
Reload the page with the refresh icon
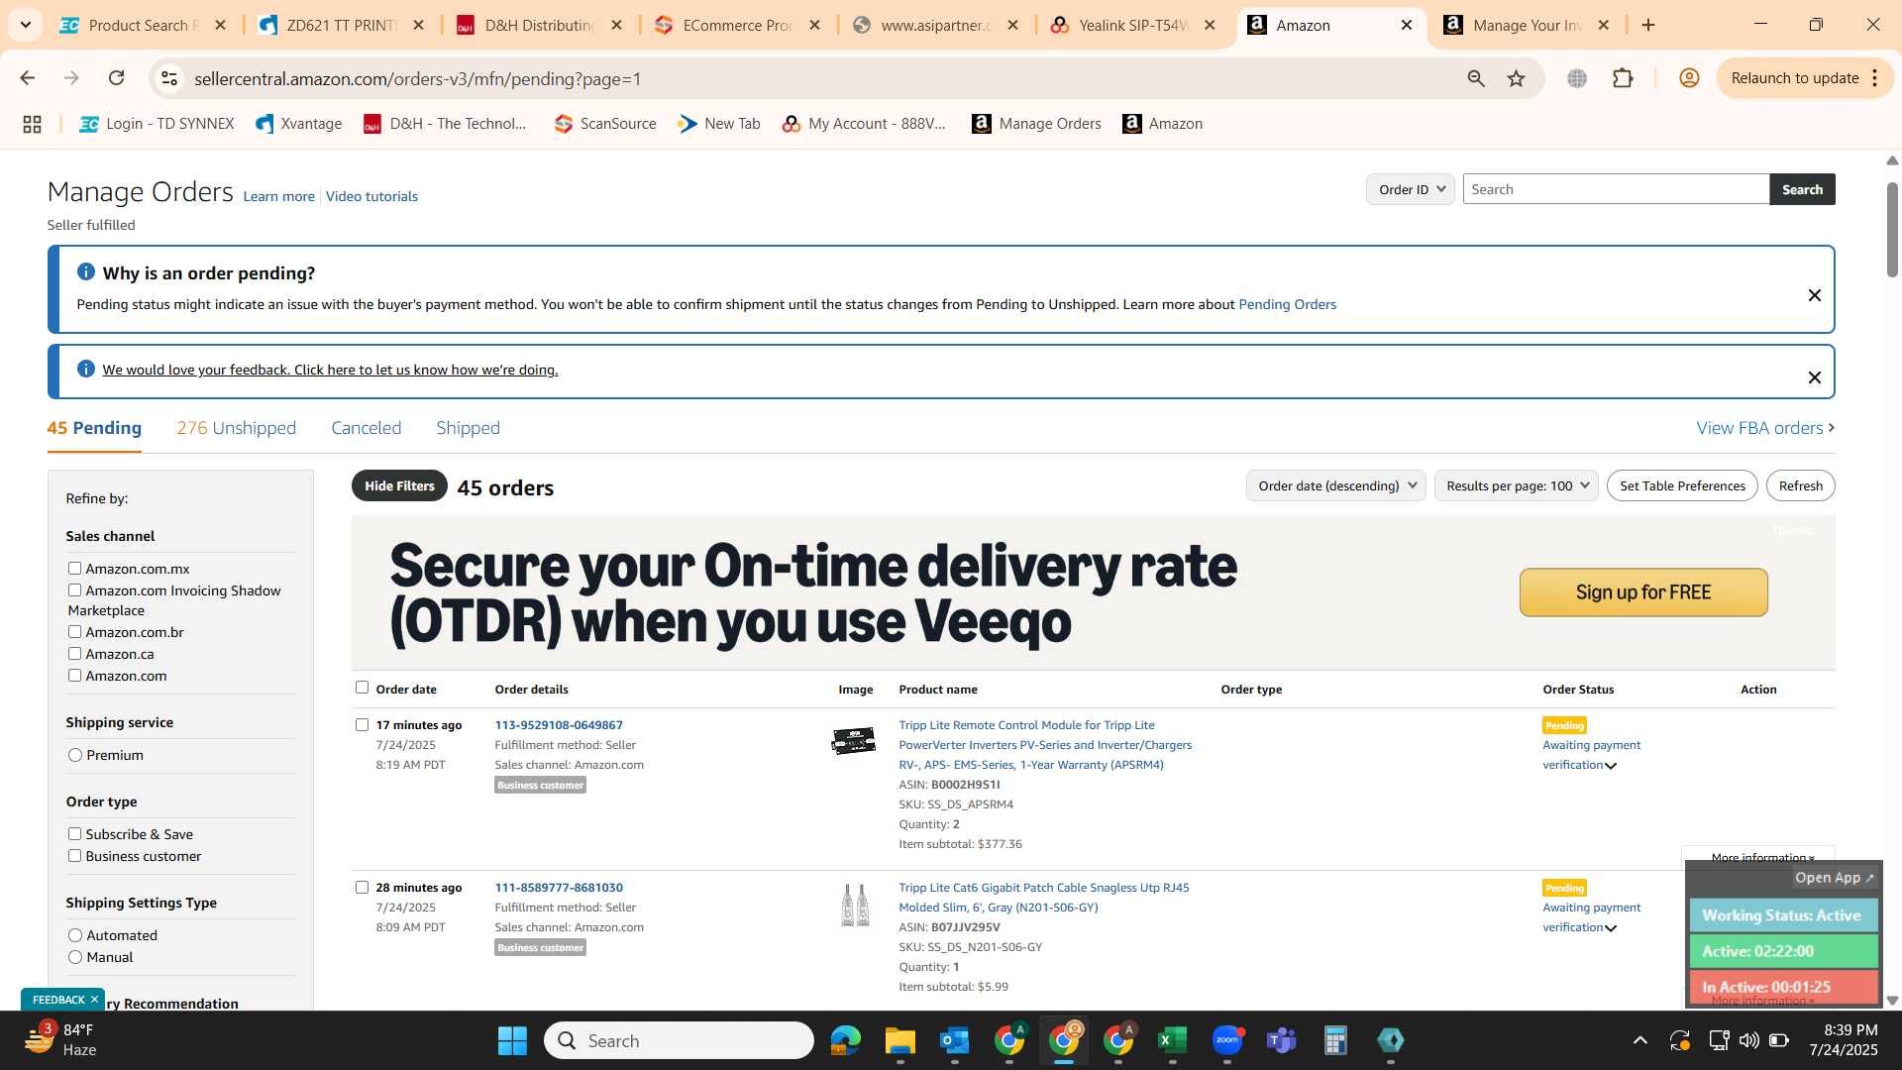pyautogui.click(x=116, y=78)
